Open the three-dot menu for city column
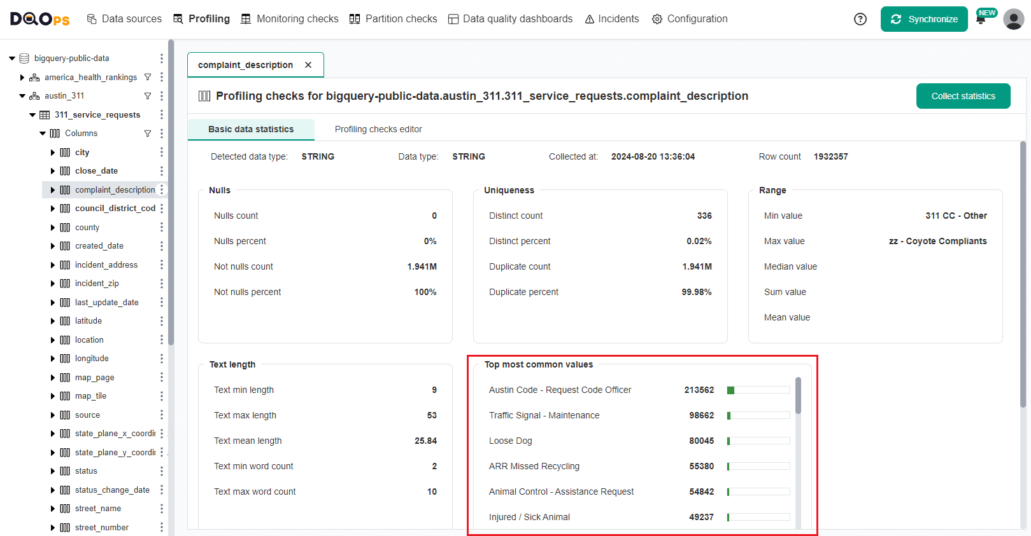 [161, 153]
